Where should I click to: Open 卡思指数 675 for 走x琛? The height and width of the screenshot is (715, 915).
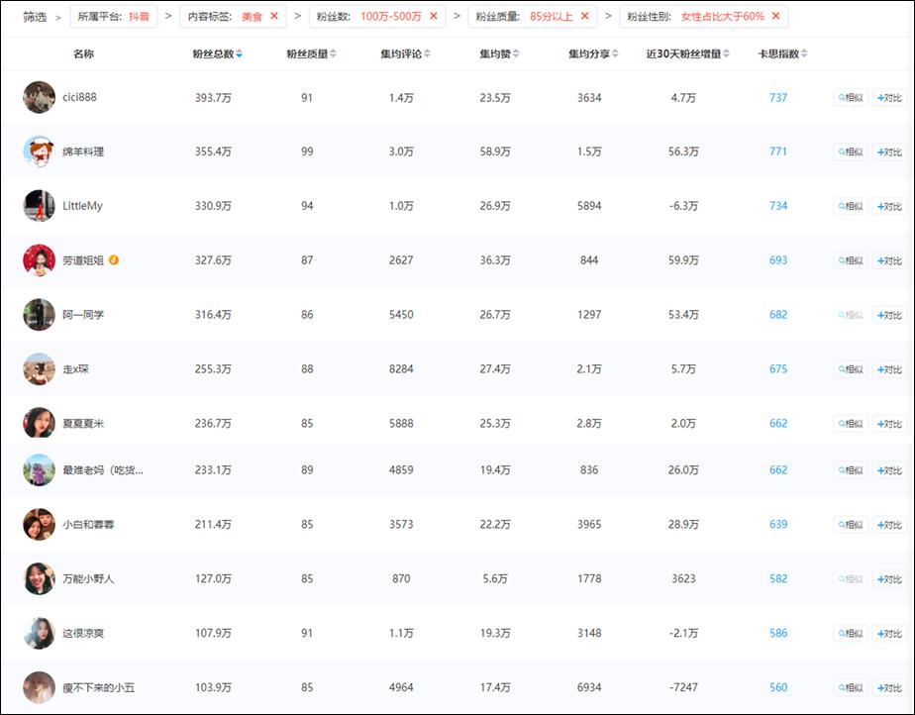pyautogui.click(x=778, y=368)
